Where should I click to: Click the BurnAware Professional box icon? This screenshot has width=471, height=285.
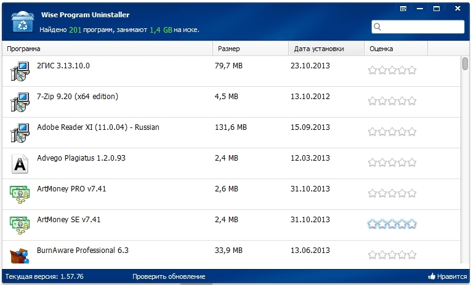(20, 255)
